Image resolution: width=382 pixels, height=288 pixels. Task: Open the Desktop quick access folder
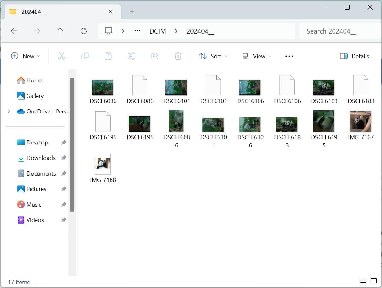(33, 142)
